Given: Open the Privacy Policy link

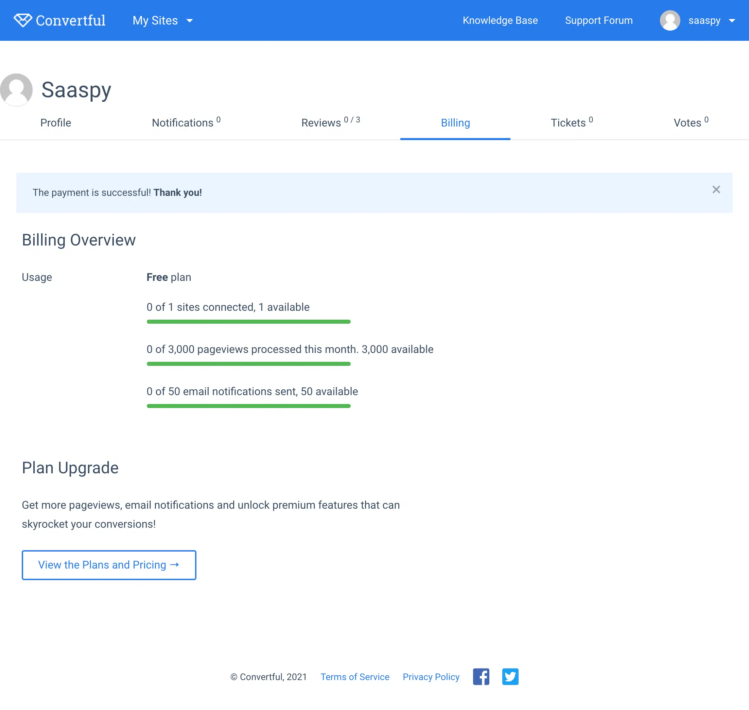Looking at the screenshot, I should (431, 677).
